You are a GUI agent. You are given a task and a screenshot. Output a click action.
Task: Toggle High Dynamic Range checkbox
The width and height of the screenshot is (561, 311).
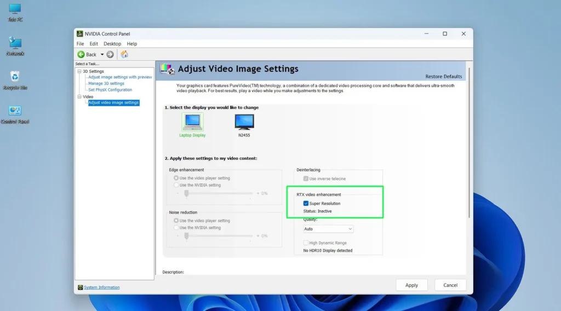tap(306, 243)
